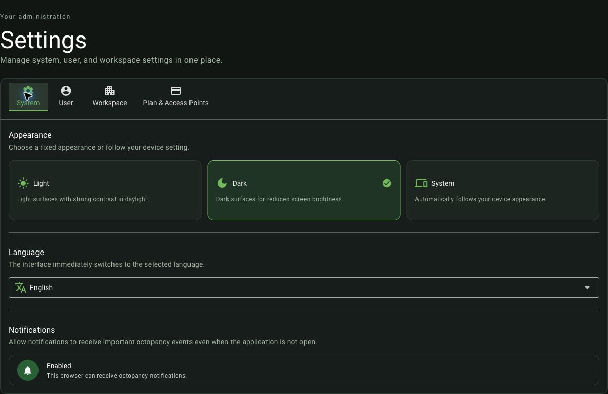Image resolution: width=608 pixels, height=394 pixels.
Task: Click the 'Your administration' label
Action: (x=35, y=17)
